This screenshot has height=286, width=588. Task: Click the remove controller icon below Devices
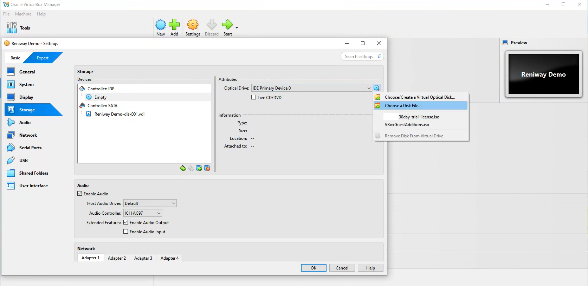(191, 168)
